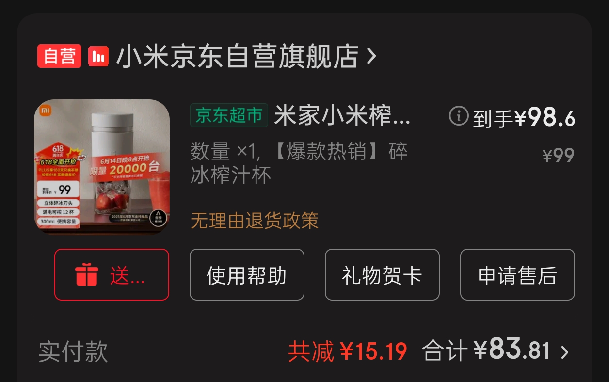
Task: Tap the original ¥99 price
Action: 559,156
